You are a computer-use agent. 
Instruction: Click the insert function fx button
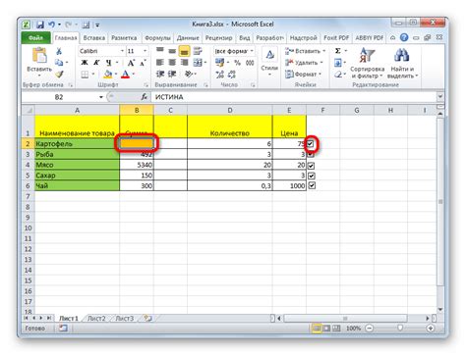coord(144,97)
